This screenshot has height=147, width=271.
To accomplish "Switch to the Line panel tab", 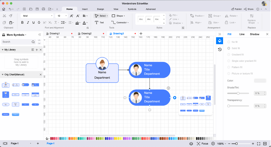I will coord(242,34).
